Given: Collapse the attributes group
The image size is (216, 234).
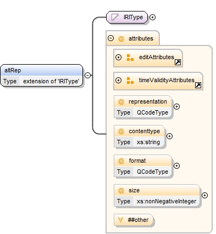Looking at the screenshot, I should tap(111, 38).
